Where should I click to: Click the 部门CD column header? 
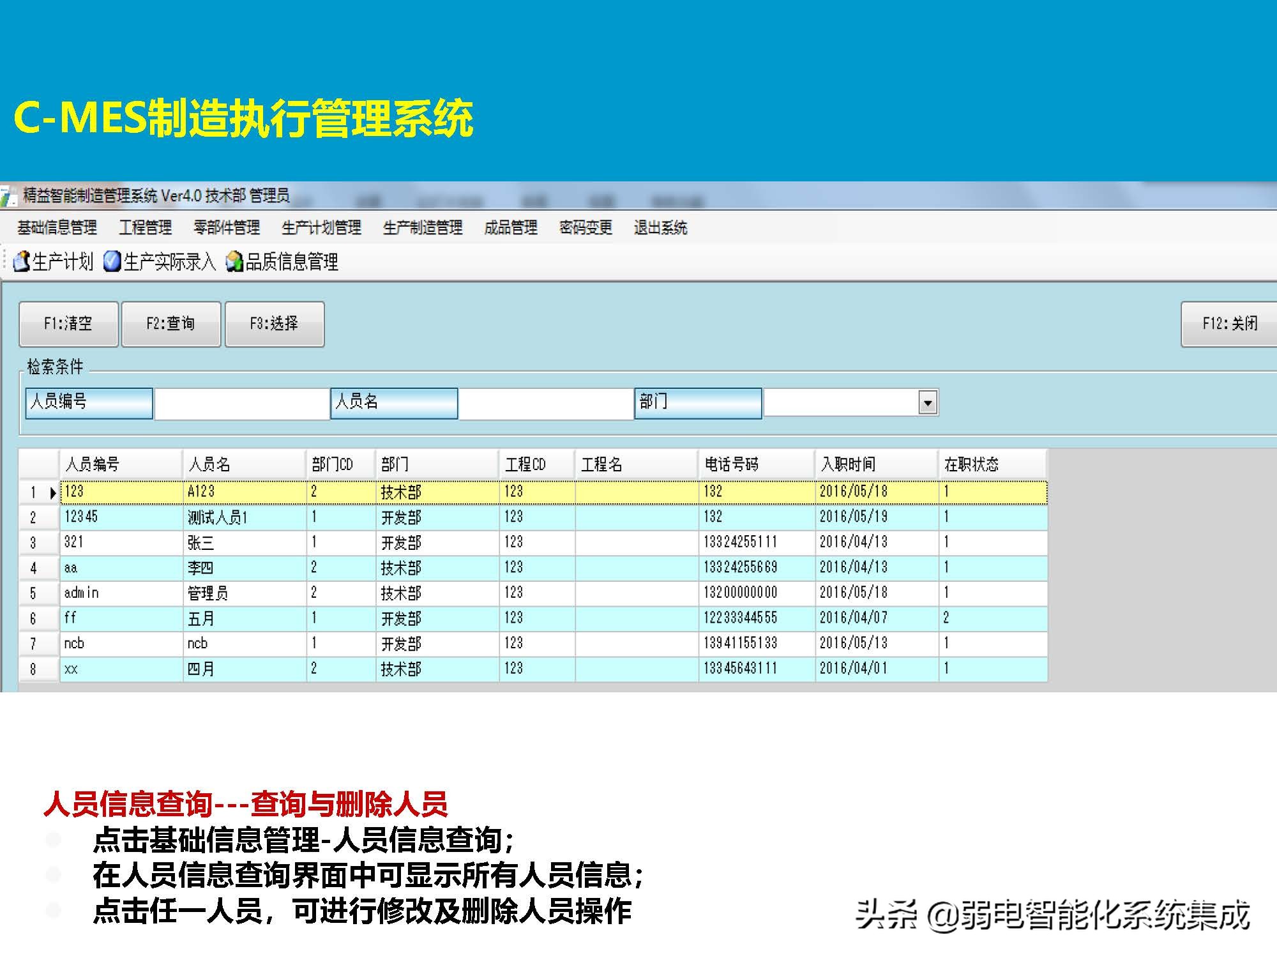coord(341,464)
